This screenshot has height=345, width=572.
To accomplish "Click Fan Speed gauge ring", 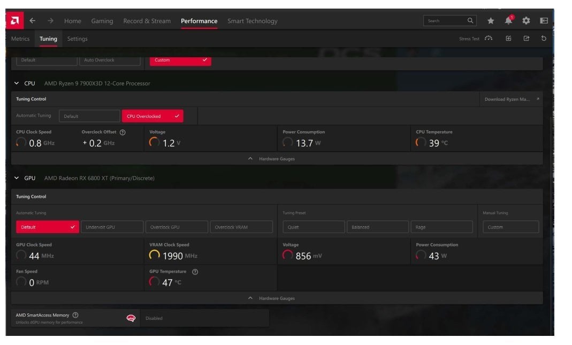I will click(x=21, y=282).
